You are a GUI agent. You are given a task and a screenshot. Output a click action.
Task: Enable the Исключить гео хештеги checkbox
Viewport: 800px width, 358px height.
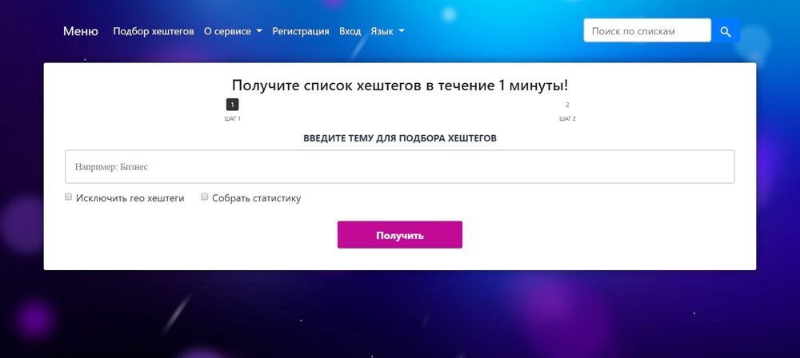pyautogui.click(x=68, y=197)
